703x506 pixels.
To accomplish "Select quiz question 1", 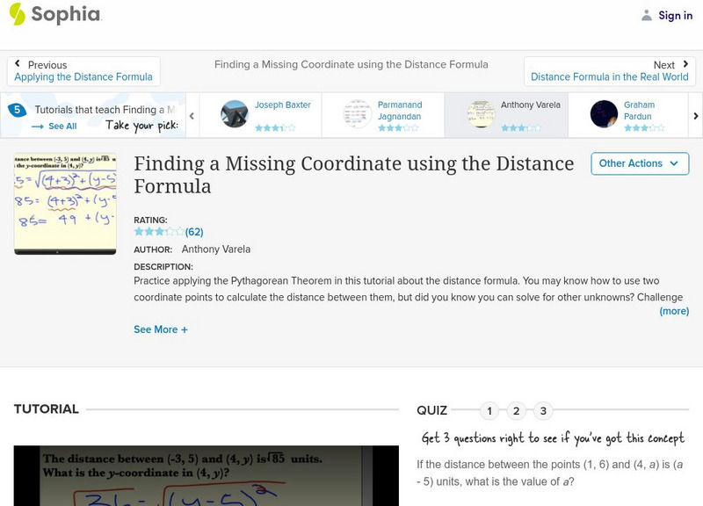I will pos(489,410).
